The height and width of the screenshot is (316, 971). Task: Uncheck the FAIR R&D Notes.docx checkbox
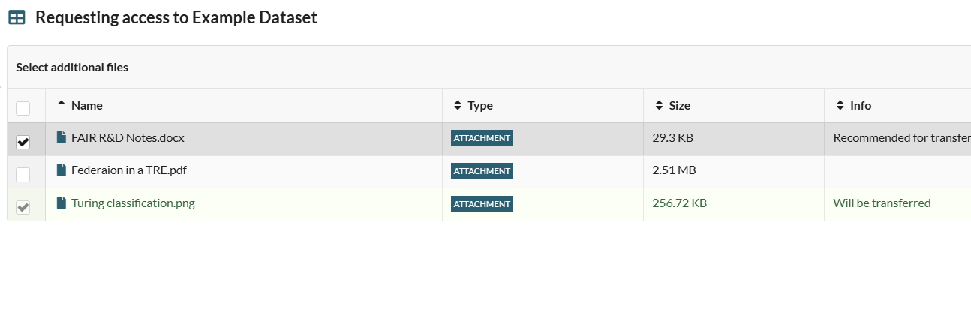23,142
